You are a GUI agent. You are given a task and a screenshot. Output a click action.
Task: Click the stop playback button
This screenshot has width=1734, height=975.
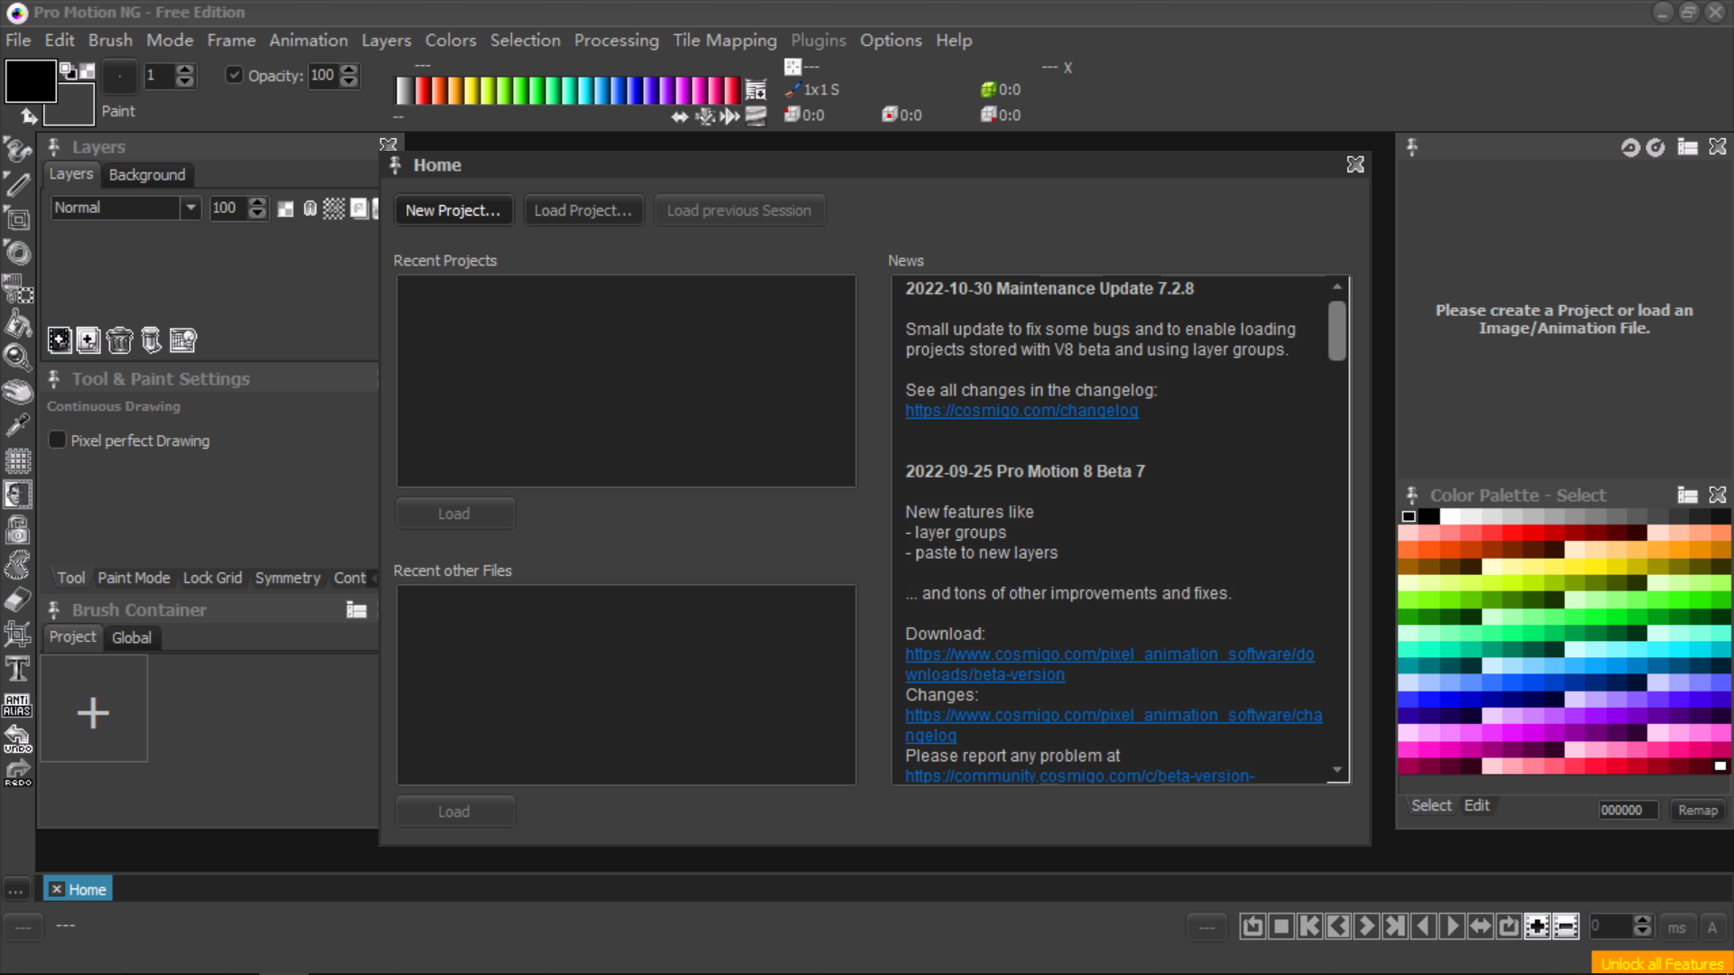[1282, 926]
